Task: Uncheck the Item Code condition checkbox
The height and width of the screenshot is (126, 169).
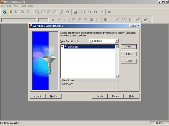Action: coord(62,47)
